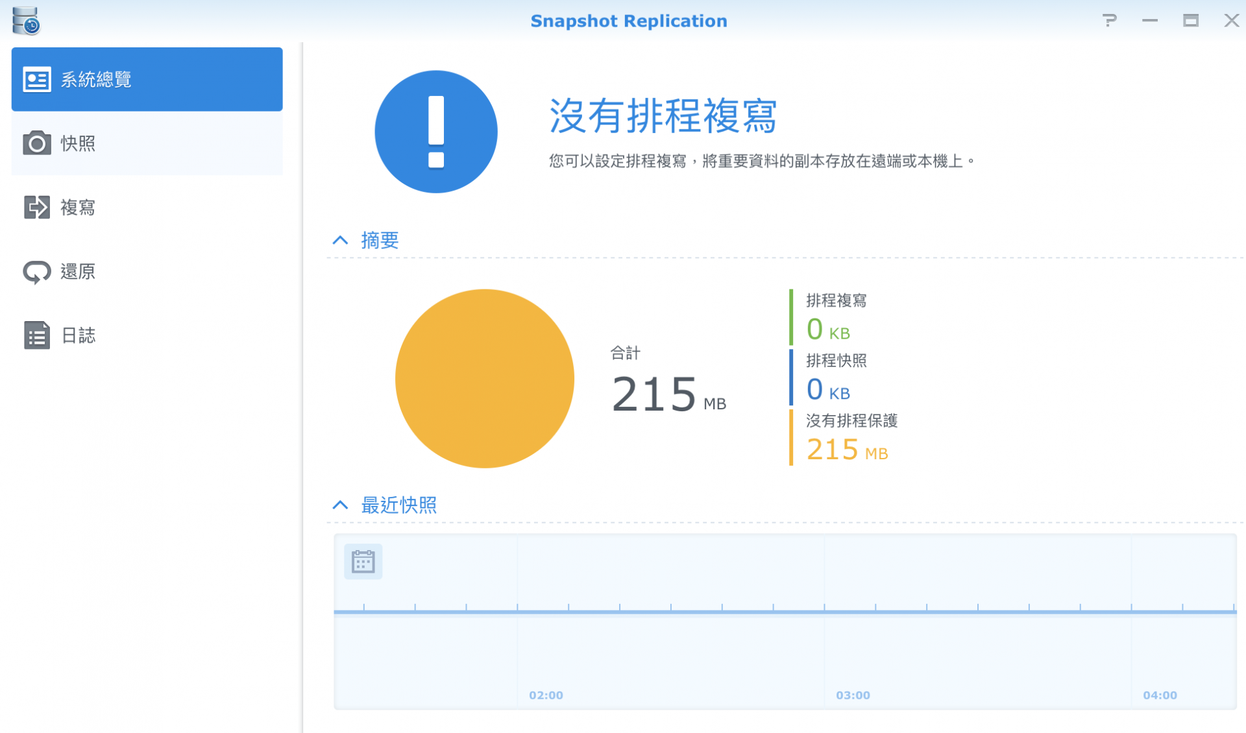Click the Snapshot Replication app icon

(x=26, y=21)
